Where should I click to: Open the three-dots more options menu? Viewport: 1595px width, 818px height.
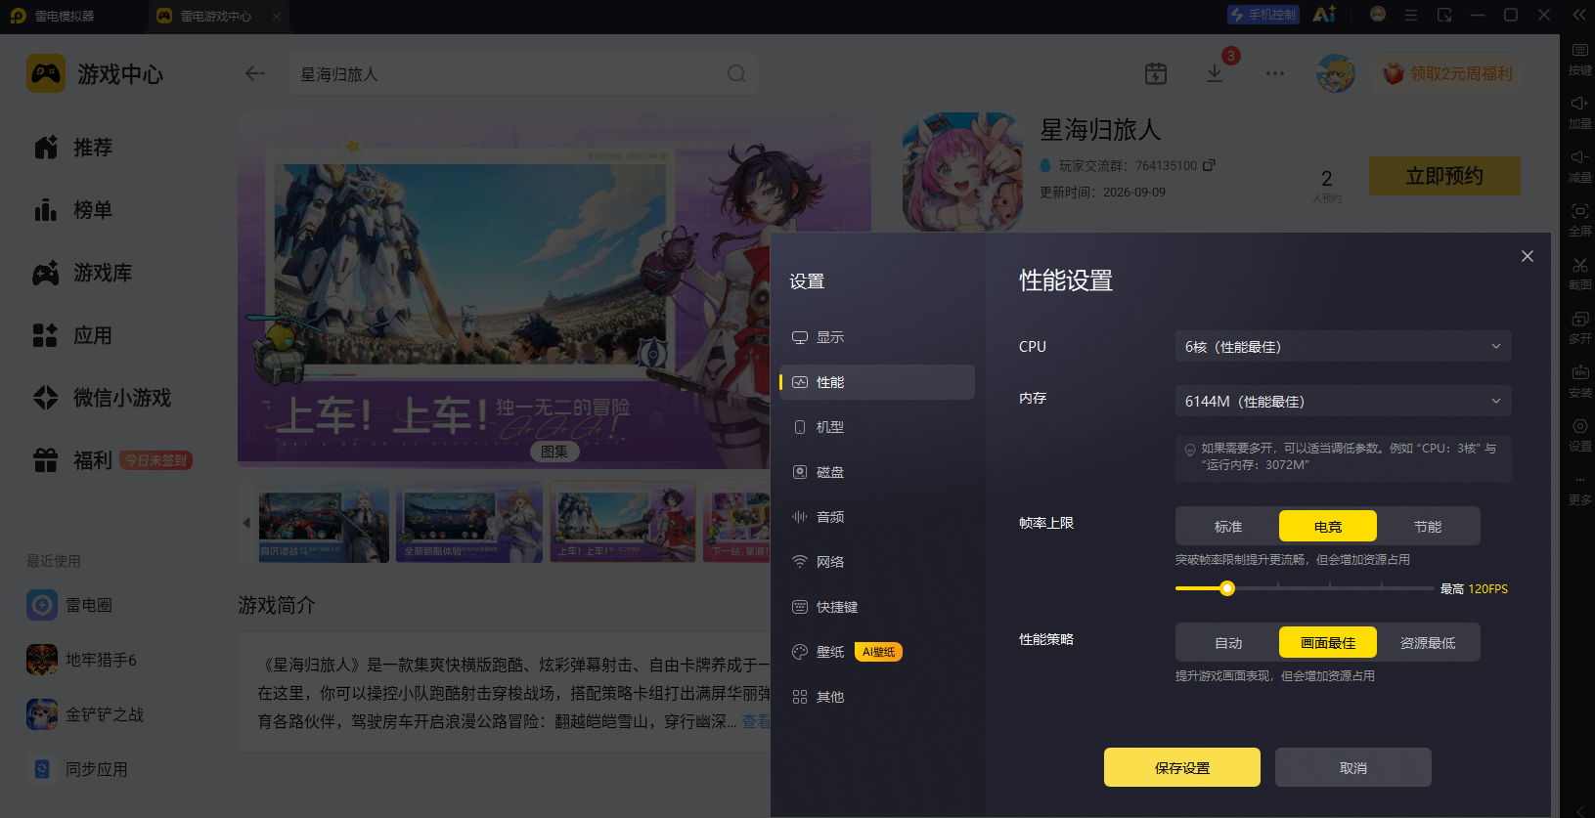1275,73
